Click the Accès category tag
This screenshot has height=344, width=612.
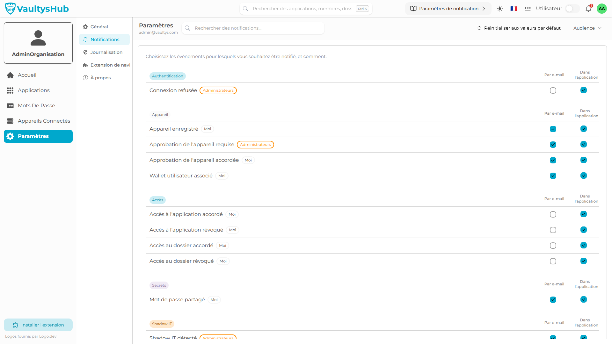tap(157, 200)
